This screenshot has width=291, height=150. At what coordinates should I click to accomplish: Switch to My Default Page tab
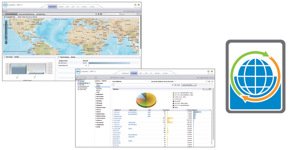point(41,14)
